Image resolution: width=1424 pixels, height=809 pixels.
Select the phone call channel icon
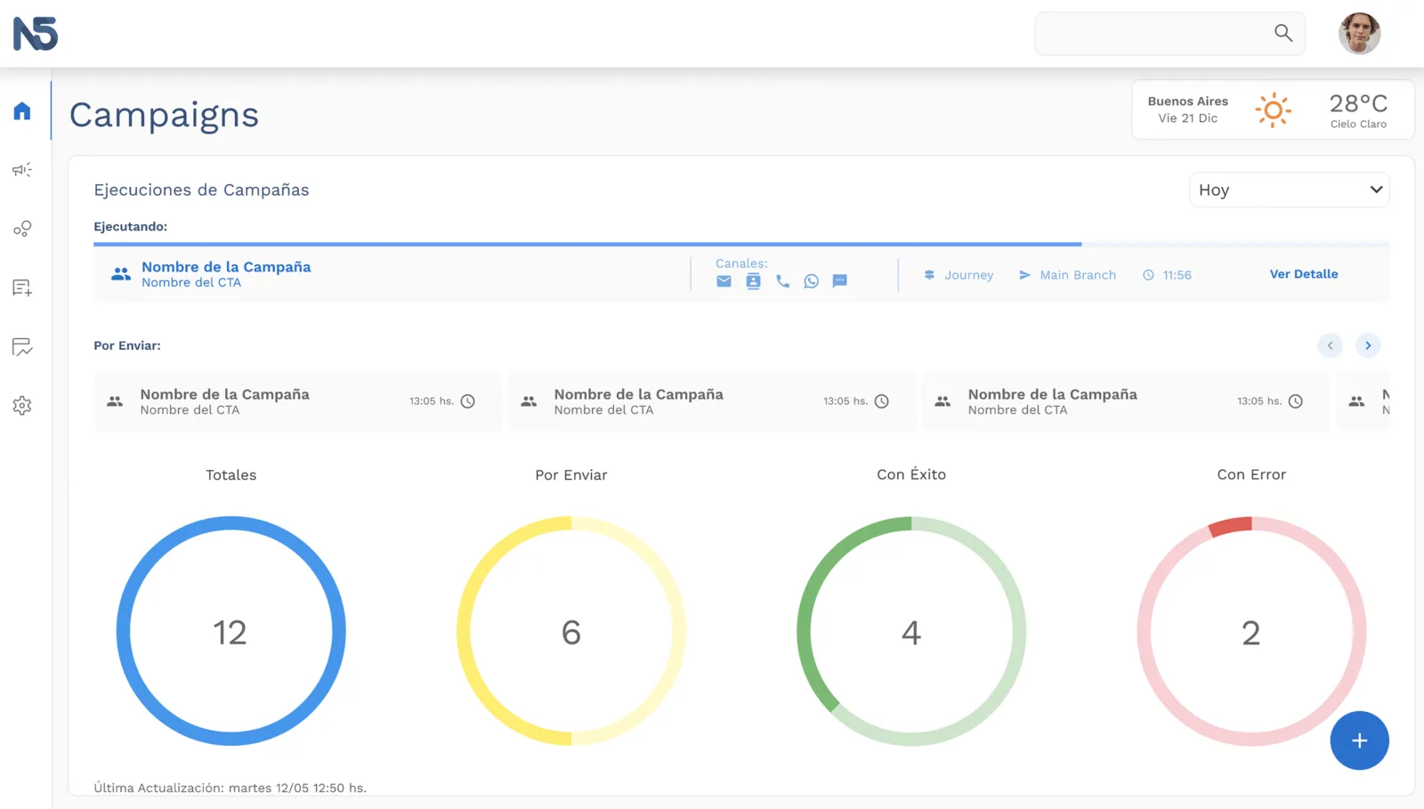click(x=782, y=281)
